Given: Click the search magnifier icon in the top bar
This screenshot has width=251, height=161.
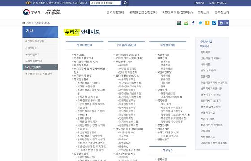Looking at the screenshot, I should click(x=125, y=3).
